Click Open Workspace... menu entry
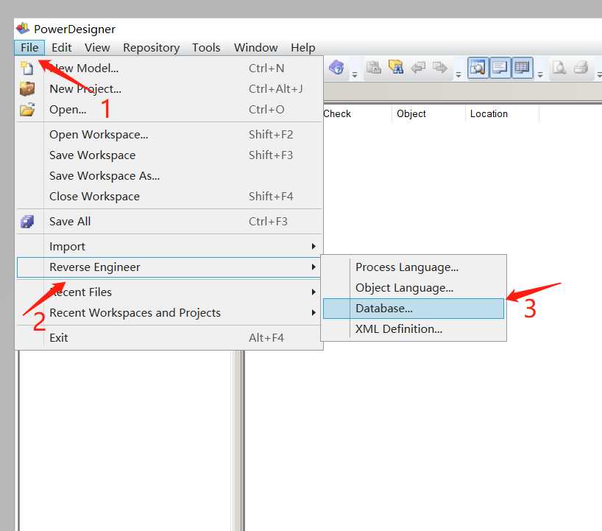602x531 pixels. (169, 135)
